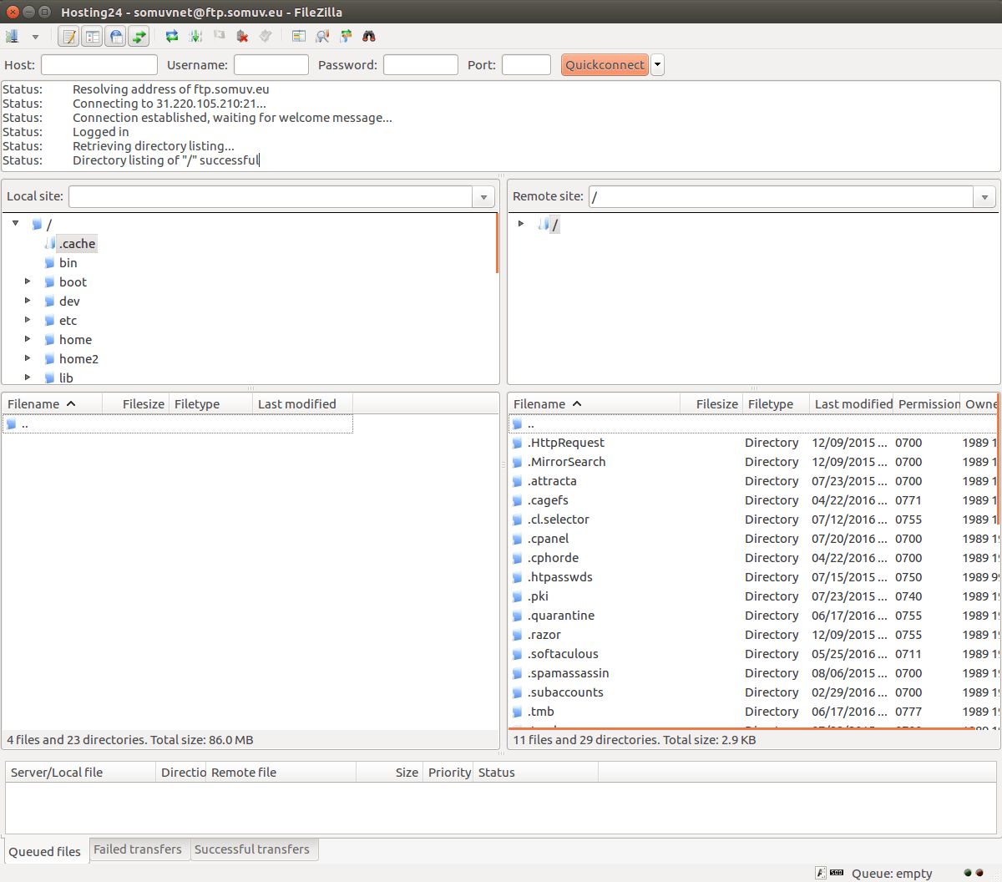Open Site Manager dropdown arrow in toolbar

(x=35, y=37)
